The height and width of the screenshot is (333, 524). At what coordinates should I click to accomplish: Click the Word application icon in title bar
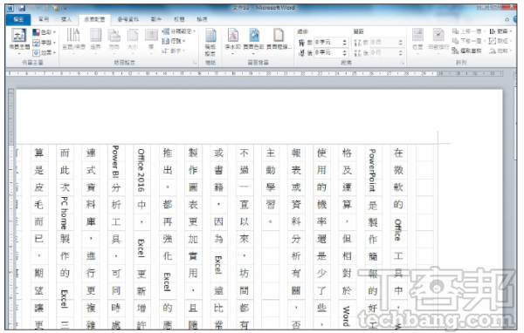(10, 8)
